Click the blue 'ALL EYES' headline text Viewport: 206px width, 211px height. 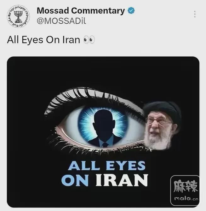tap(107, 166)
